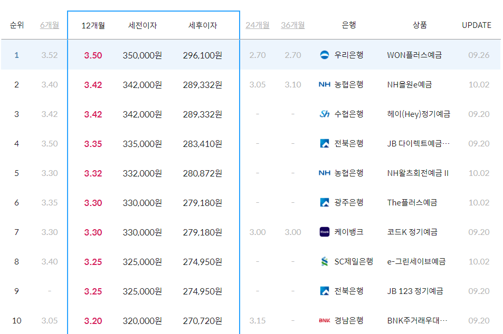The width and height of the screenshot is (503, 334).
Task: Click 전북은행 in the JB 123 정기예금 row
Action: pyautogui.click(x=349, y=291)
